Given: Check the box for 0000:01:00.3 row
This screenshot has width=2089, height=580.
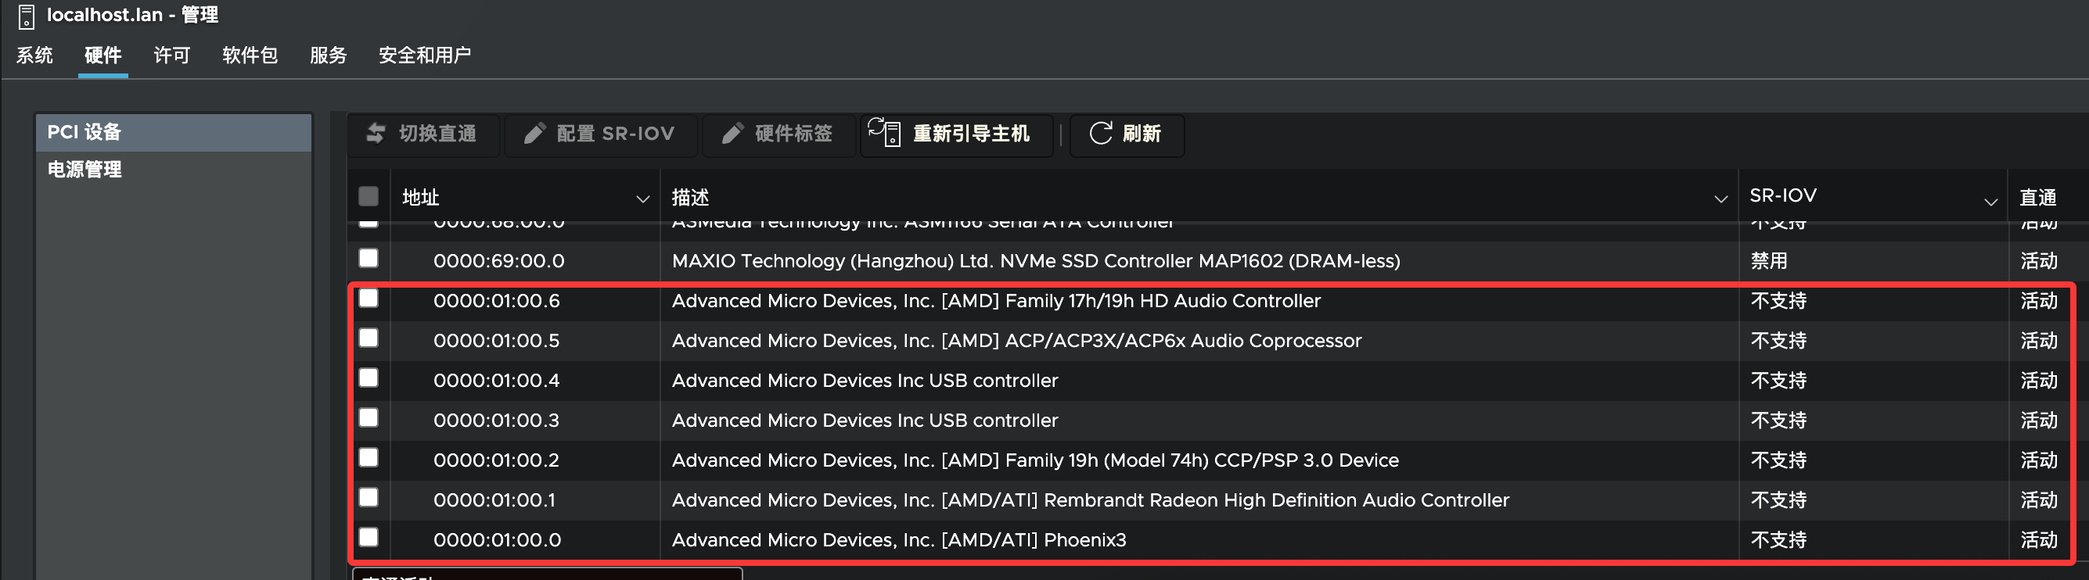Looking at the screenshot, I should pyautogui.click(x=369, y=417).
